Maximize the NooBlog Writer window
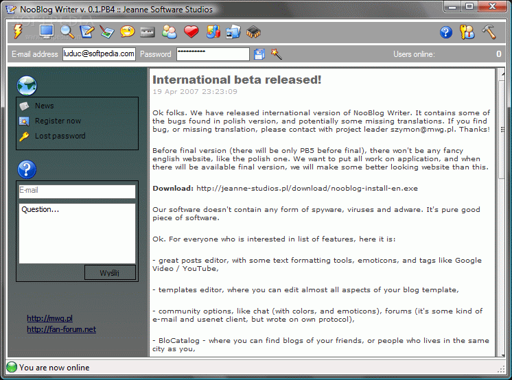This screenshot has height=380, width=512. pyautogui.click(x=469, y=7)
